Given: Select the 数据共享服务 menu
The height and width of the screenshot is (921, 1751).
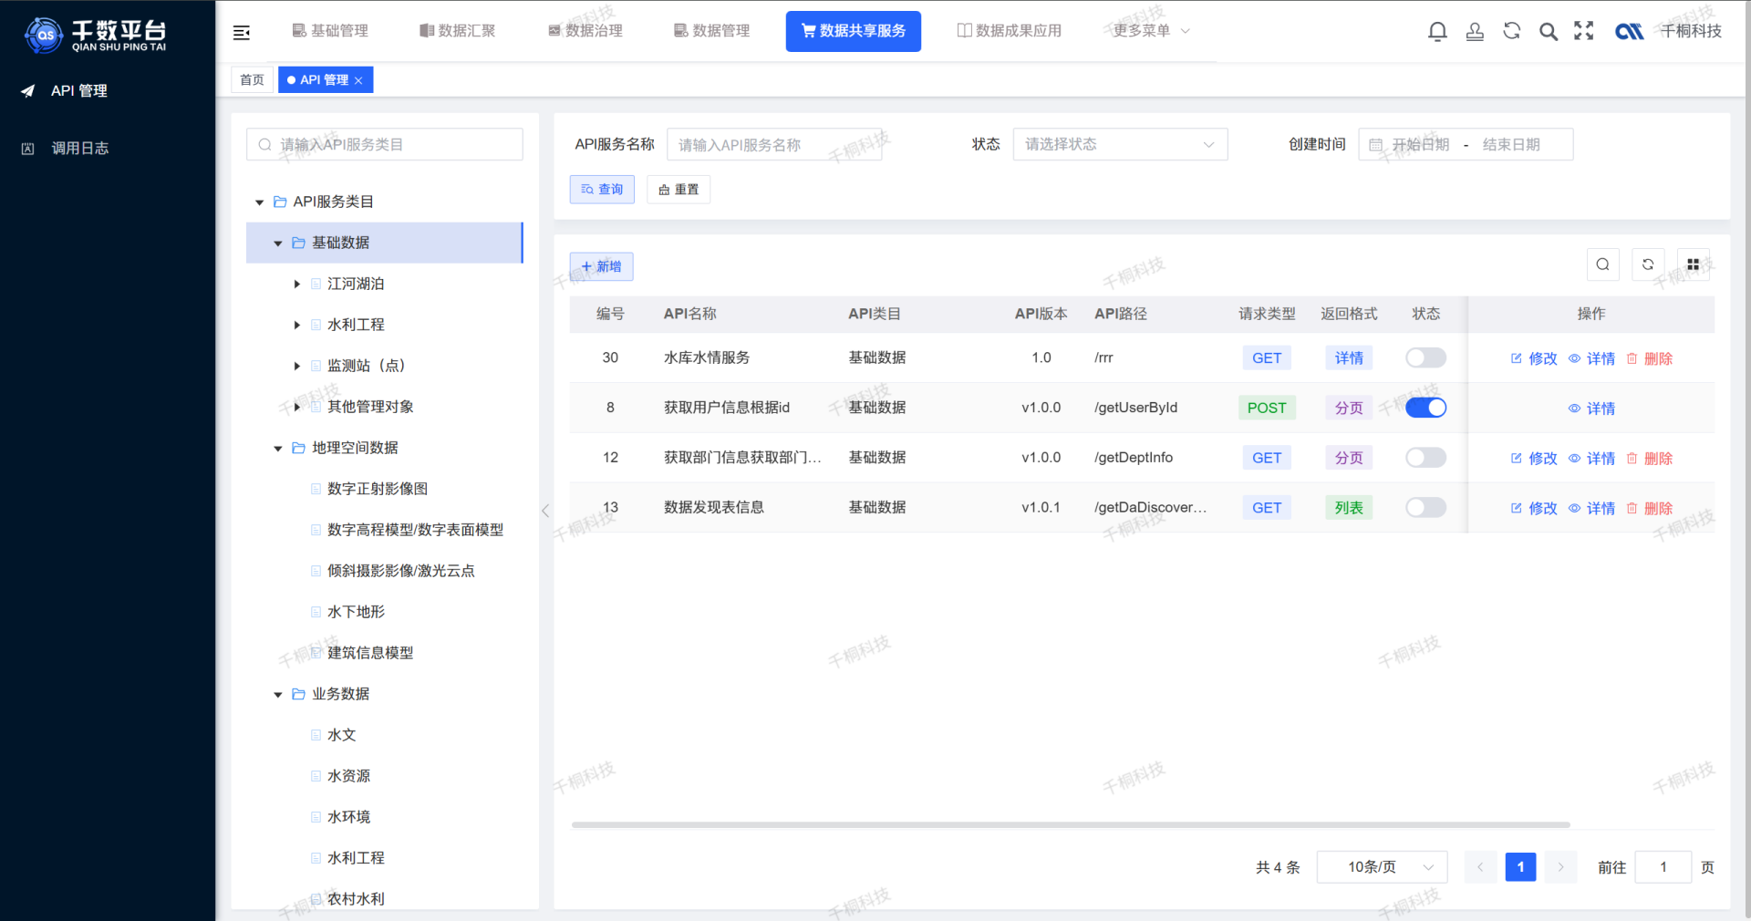Looking at the screenshot, I should 854,31.
